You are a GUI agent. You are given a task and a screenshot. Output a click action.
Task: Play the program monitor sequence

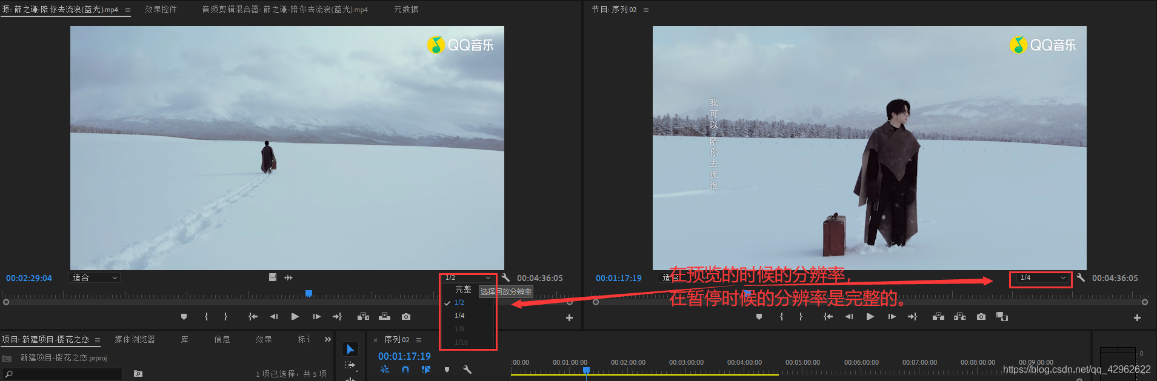(x=870, y=316)
